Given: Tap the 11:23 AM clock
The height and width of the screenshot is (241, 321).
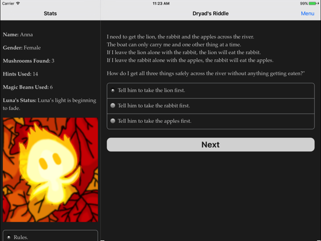Looking at the screenshot, I should (161, 3).
